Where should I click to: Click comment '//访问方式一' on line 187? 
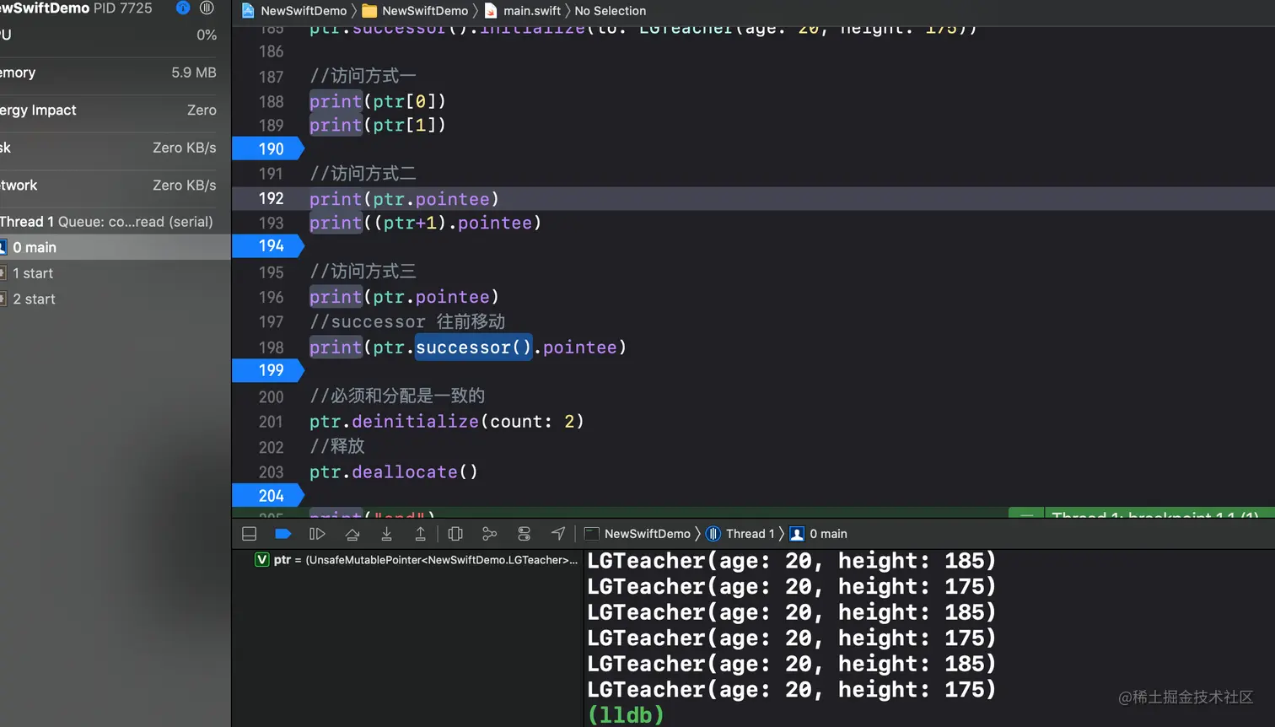[x=363, y=76]
